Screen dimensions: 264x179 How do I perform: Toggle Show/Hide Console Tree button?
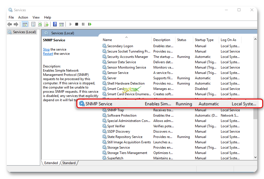(25, 24)
